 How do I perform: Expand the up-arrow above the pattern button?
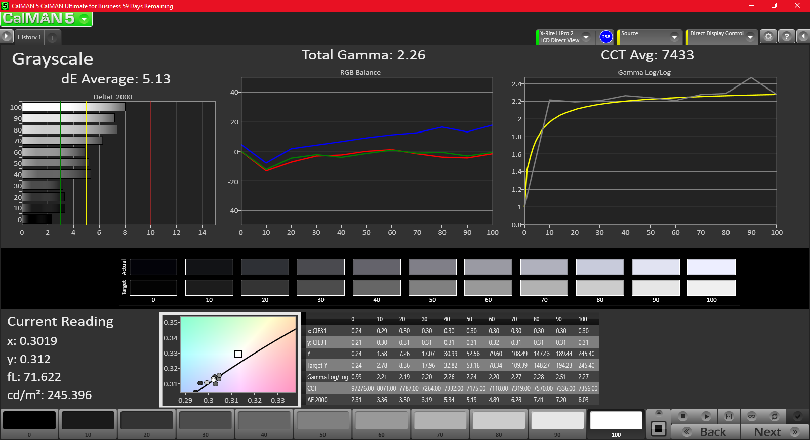click(659, 413)
